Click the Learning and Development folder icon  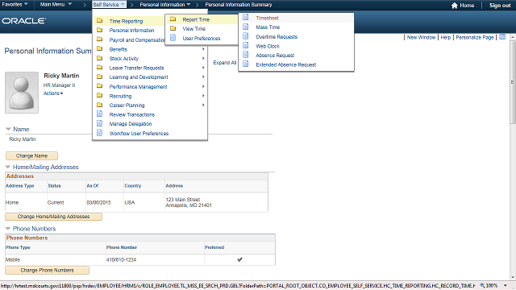pos(99,77)
